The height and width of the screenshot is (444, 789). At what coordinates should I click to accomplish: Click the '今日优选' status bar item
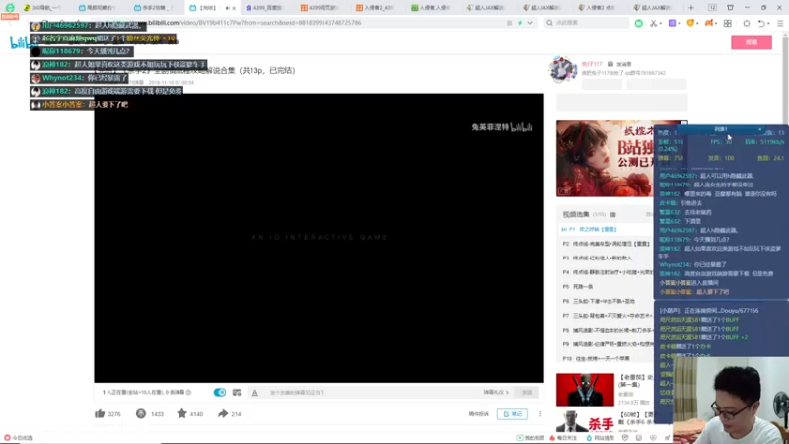click(19, 438)
